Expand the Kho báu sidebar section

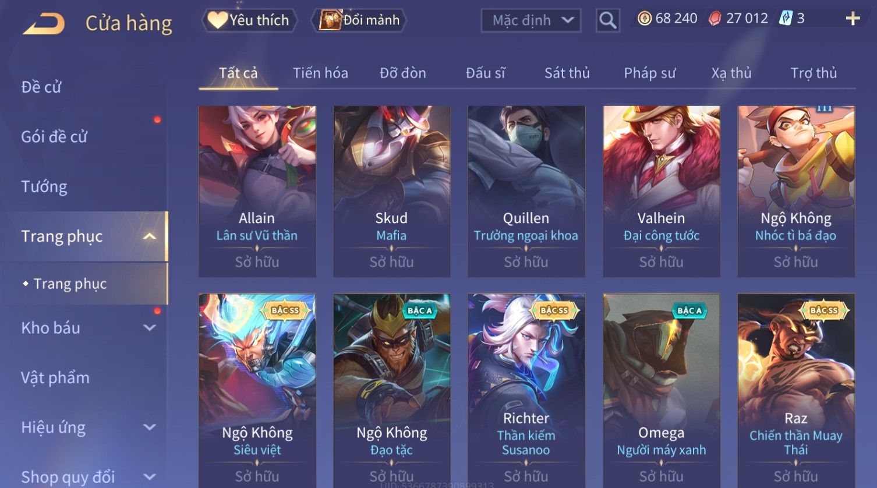(x=150, y=328)
